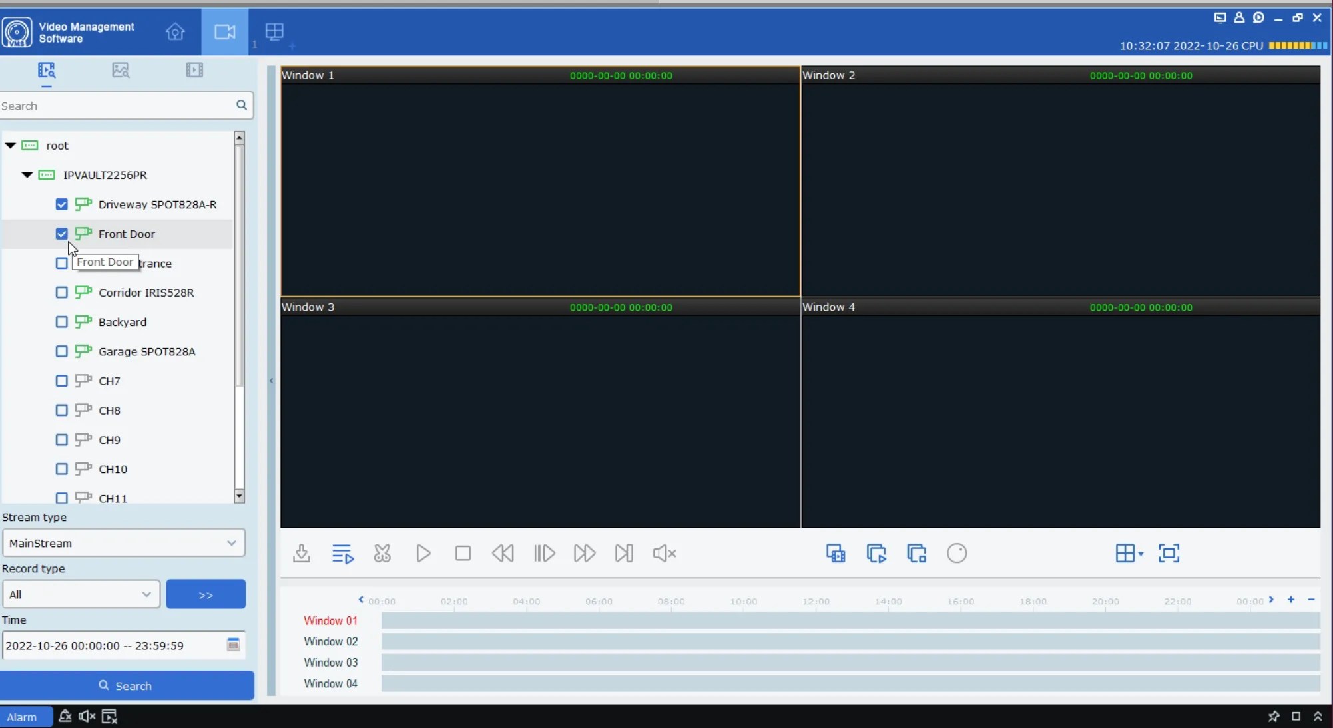Image resolution: width=1333 pixels, height=728 pixels.
Task: Enable the Garage SPOT828A checkbox
Action: (62, 351)
